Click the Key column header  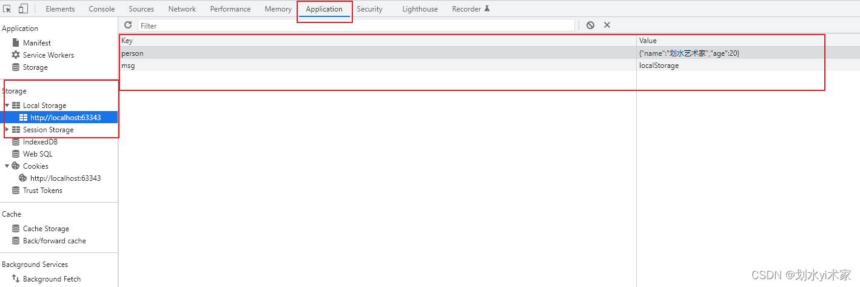click(x=377, y=41)
